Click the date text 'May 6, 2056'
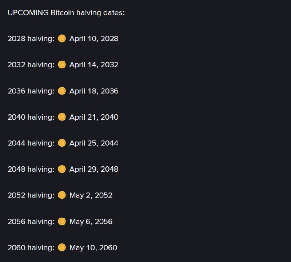The image size is (291, 262). tap(91, 222)
